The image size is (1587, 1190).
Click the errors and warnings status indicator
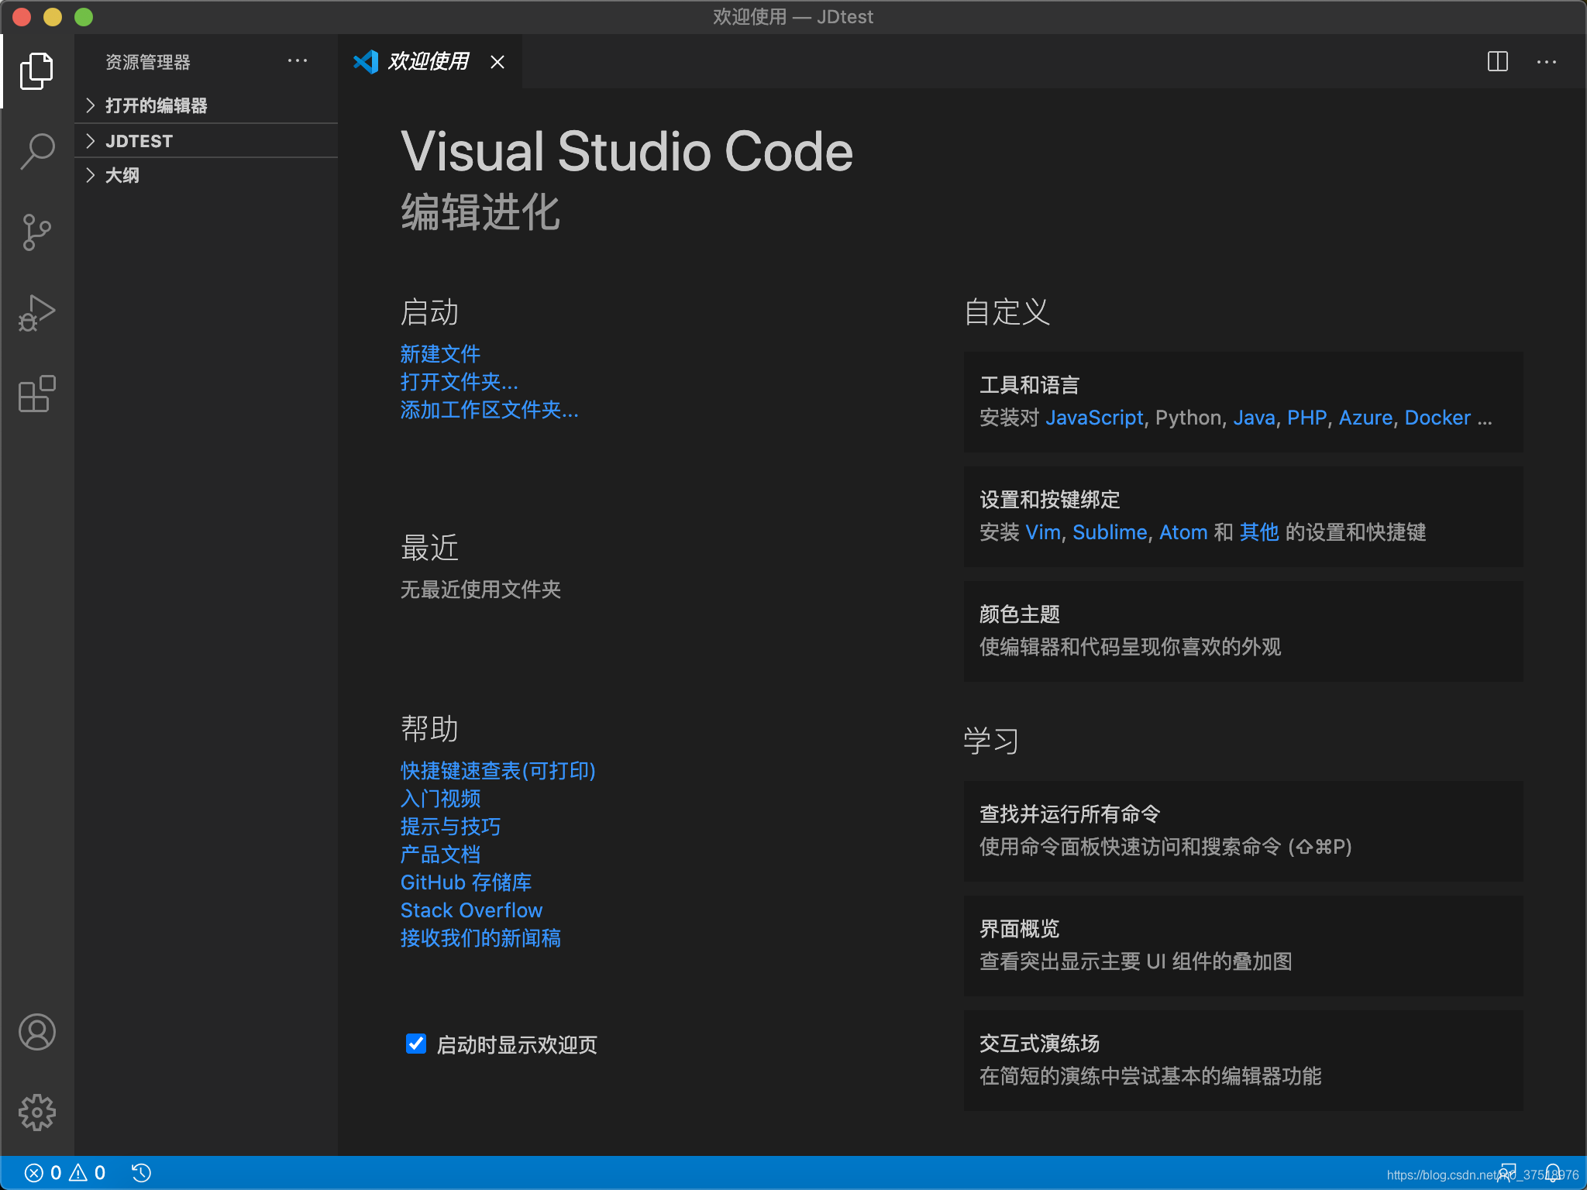(65, 1173)
